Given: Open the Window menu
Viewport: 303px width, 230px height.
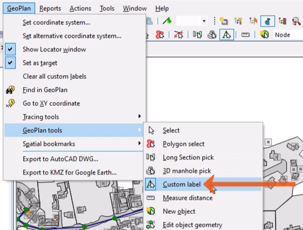Looking at the screenshot, I should point(135,8).
